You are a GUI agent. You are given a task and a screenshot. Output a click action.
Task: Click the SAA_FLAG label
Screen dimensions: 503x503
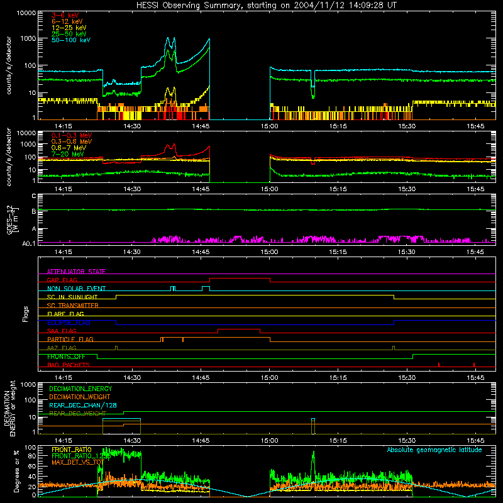62,331
